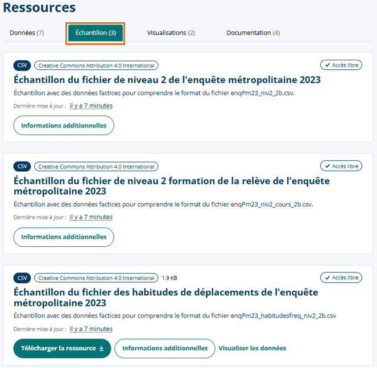Click Accès libre badge on formation relève resource

tap(341, 166)
